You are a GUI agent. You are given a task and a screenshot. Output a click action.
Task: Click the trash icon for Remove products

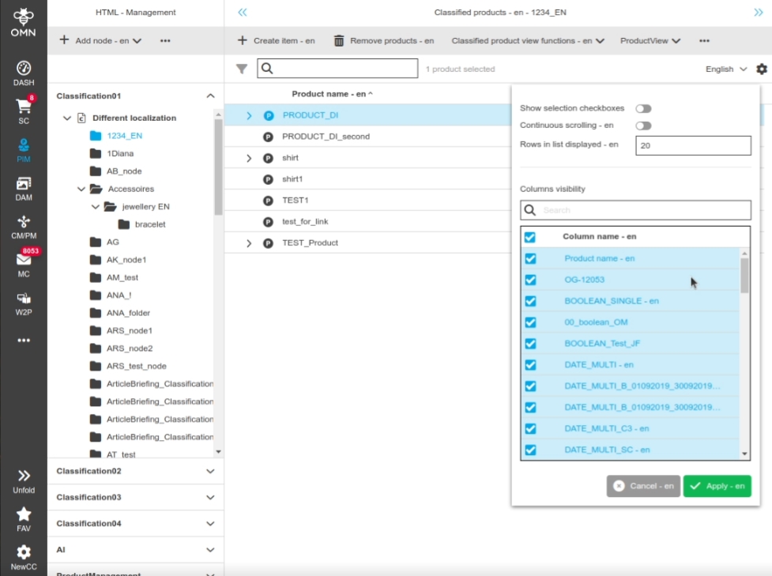pos(339,41)
